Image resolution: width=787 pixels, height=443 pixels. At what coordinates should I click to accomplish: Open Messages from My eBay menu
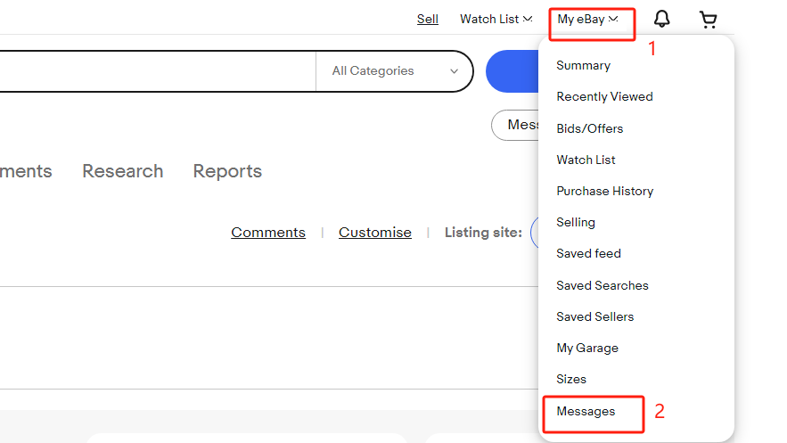pos(586,412)
